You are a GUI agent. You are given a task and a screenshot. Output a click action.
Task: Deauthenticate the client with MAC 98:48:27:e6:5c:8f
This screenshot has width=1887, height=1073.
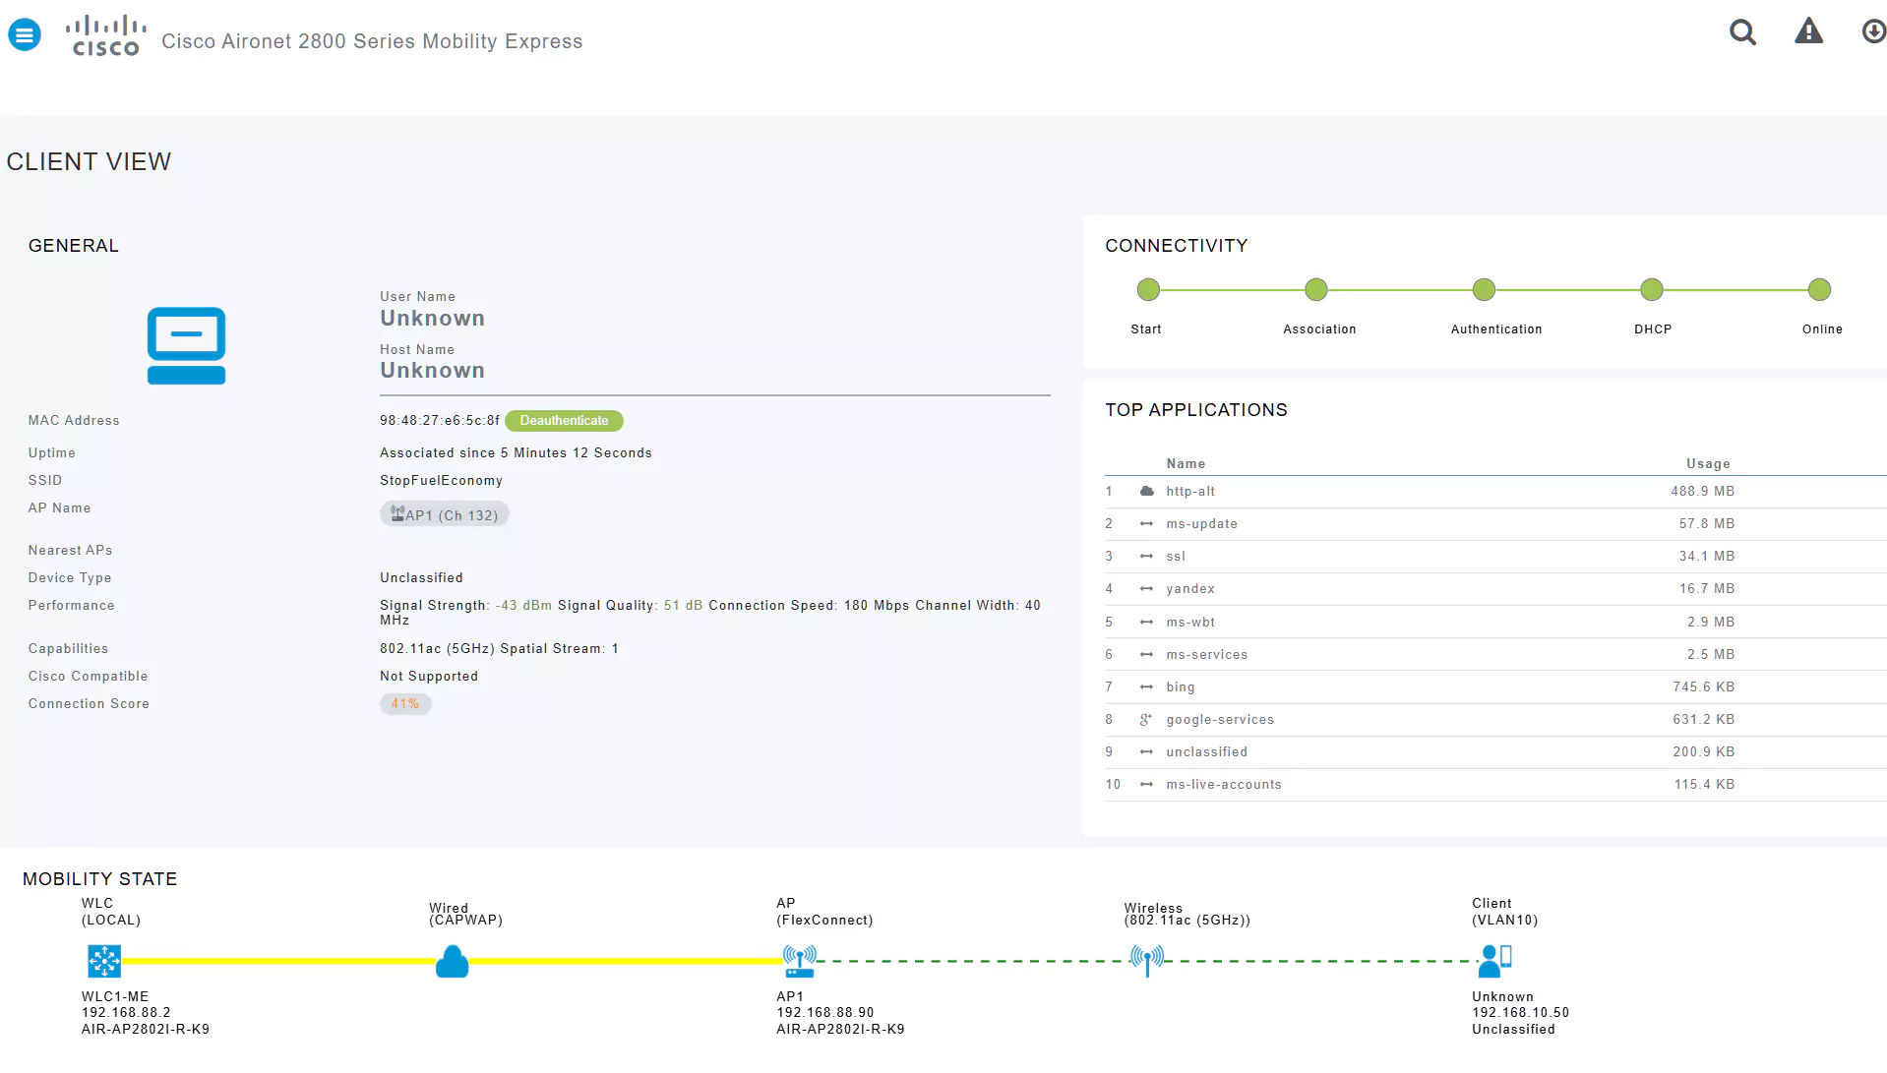coord(564,421)
